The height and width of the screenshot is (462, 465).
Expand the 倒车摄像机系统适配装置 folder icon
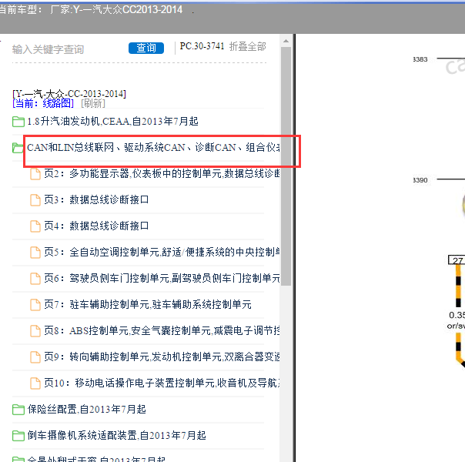[x=18, y=436]
